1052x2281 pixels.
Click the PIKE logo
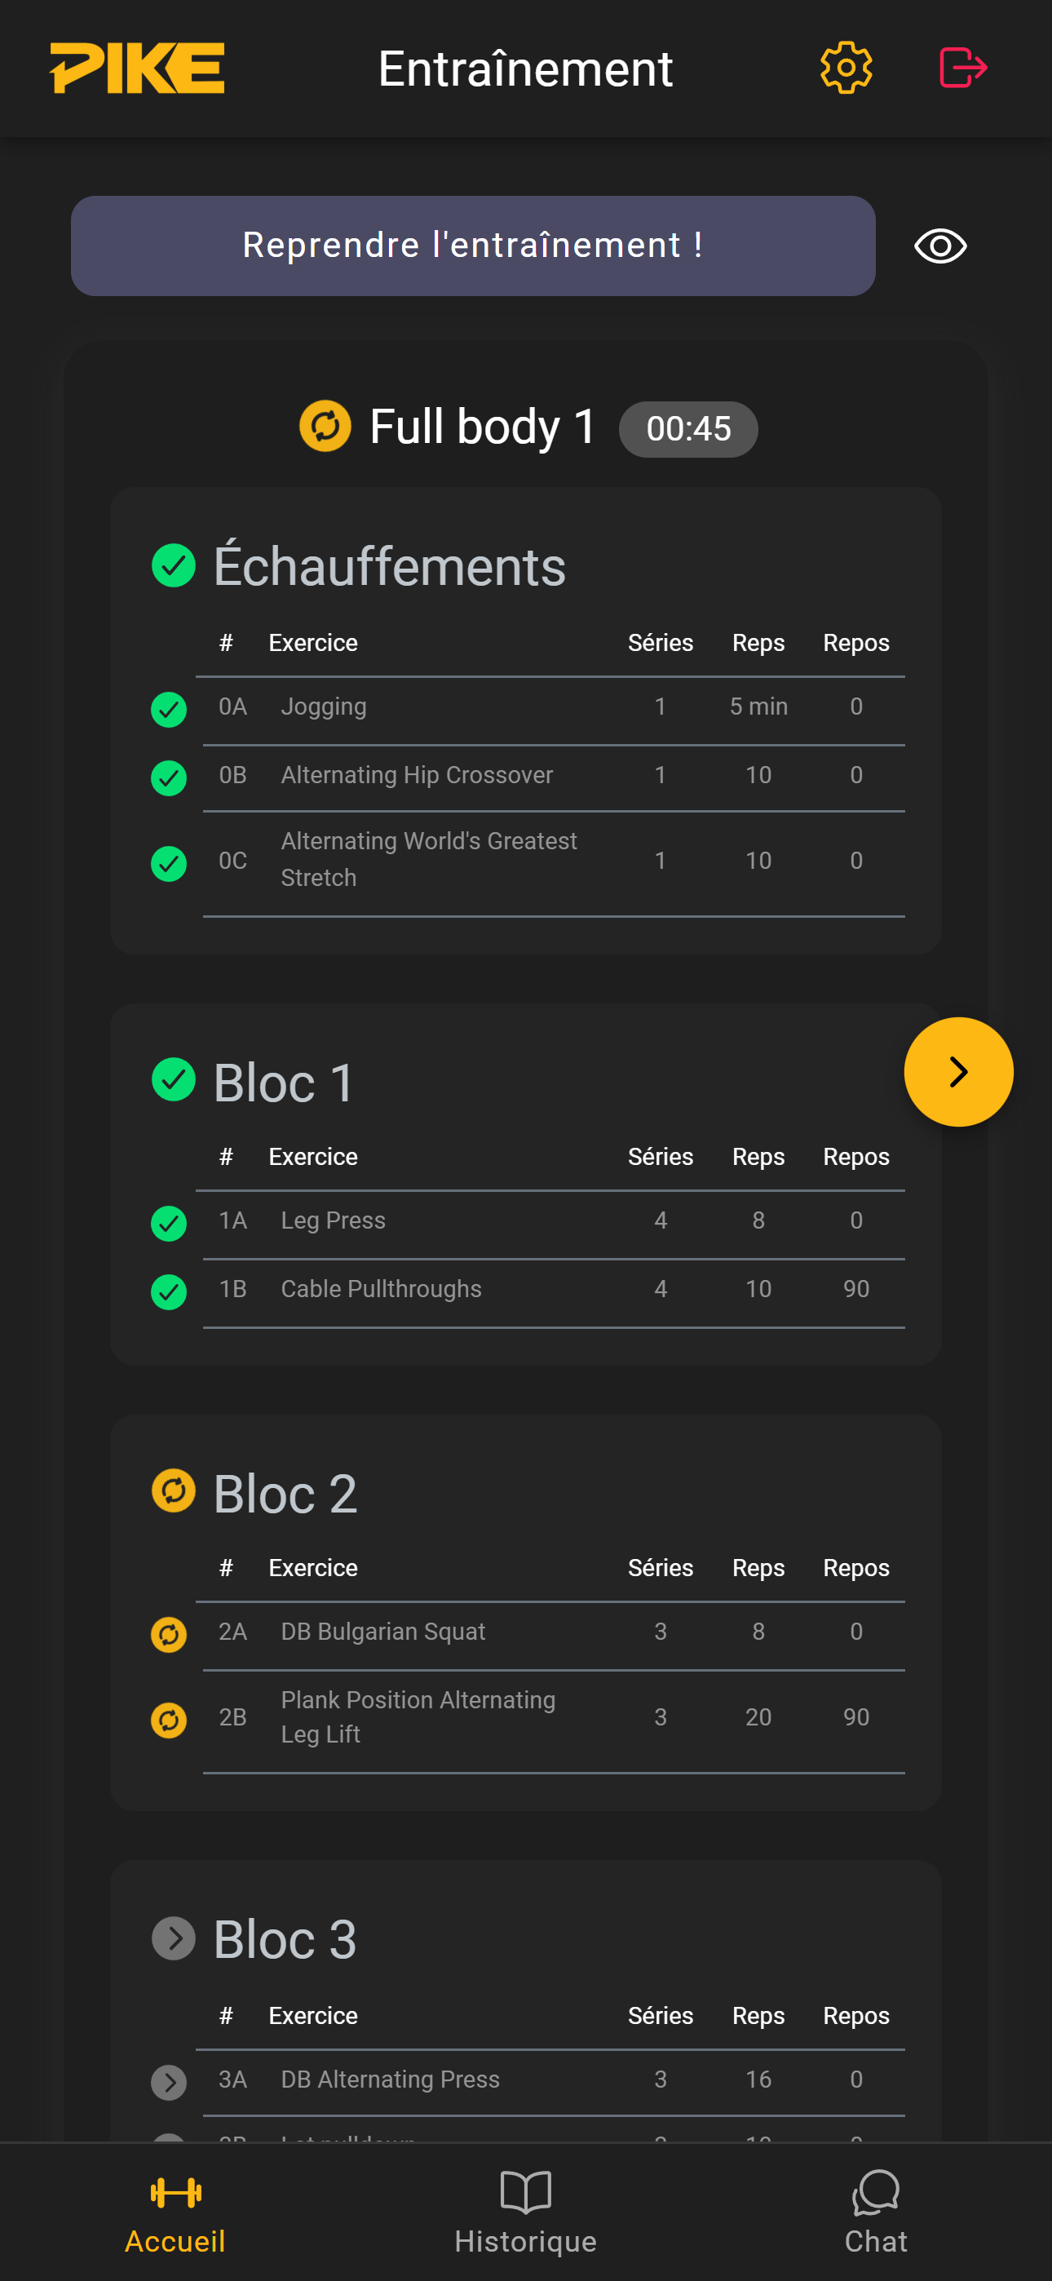tap(137, 69)
